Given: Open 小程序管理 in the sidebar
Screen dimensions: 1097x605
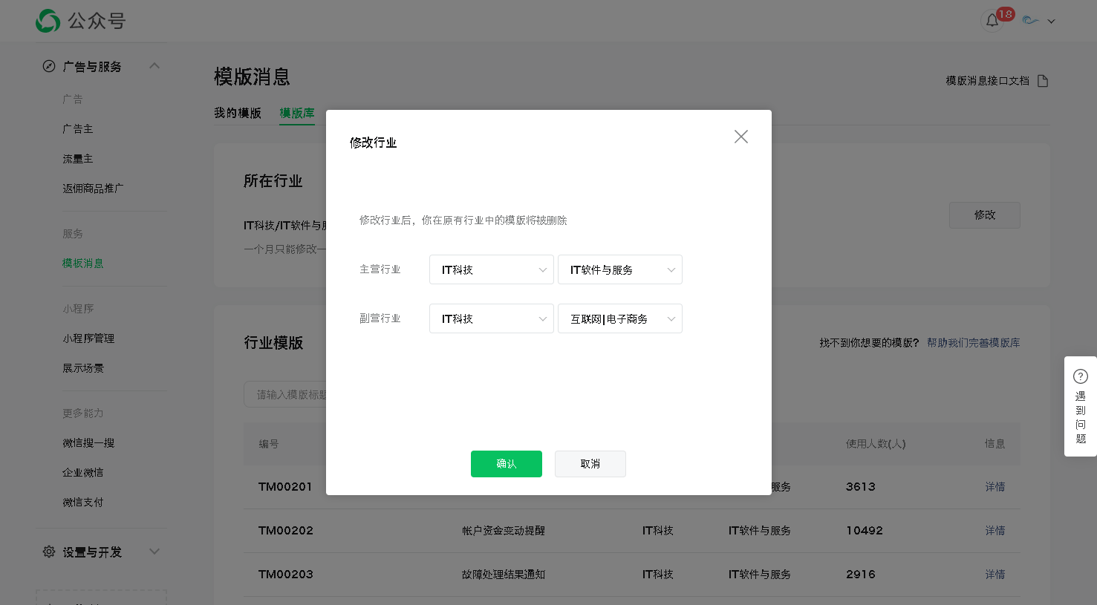Looking at the screenshot, I should [x=88, y=339].
